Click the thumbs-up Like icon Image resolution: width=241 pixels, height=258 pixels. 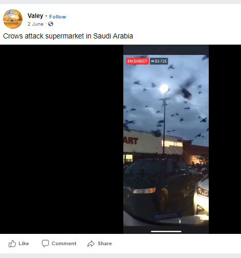[12, 244]
